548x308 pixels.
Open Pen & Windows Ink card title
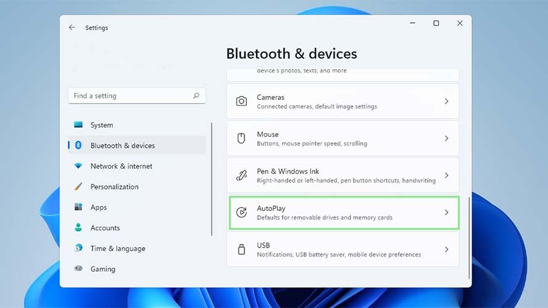click(288, 171)
